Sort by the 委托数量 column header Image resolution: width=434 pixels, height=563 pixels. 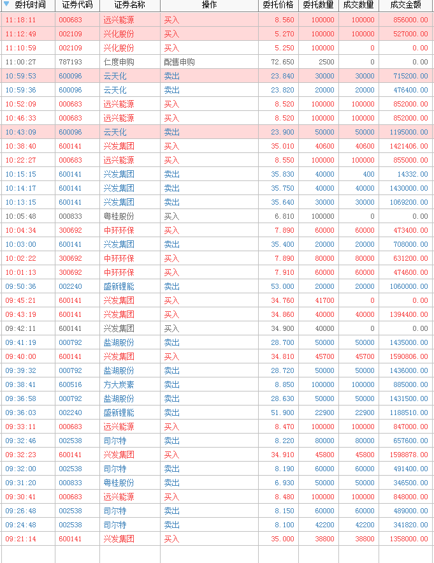[x=319, y=5]
